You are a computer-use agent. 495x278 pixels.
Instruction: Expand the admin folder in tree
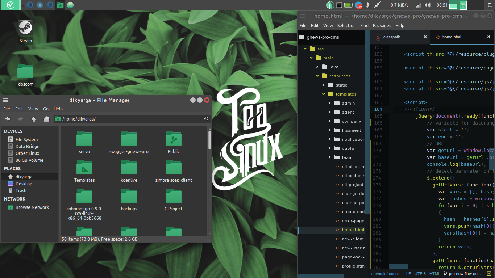(329, 103)
